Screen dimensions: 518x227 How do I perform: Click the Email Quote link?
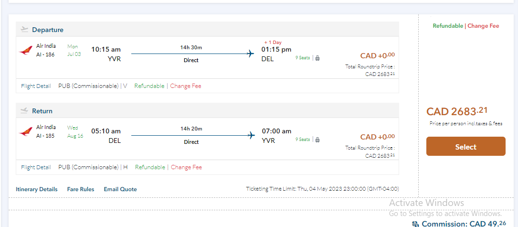120,189
